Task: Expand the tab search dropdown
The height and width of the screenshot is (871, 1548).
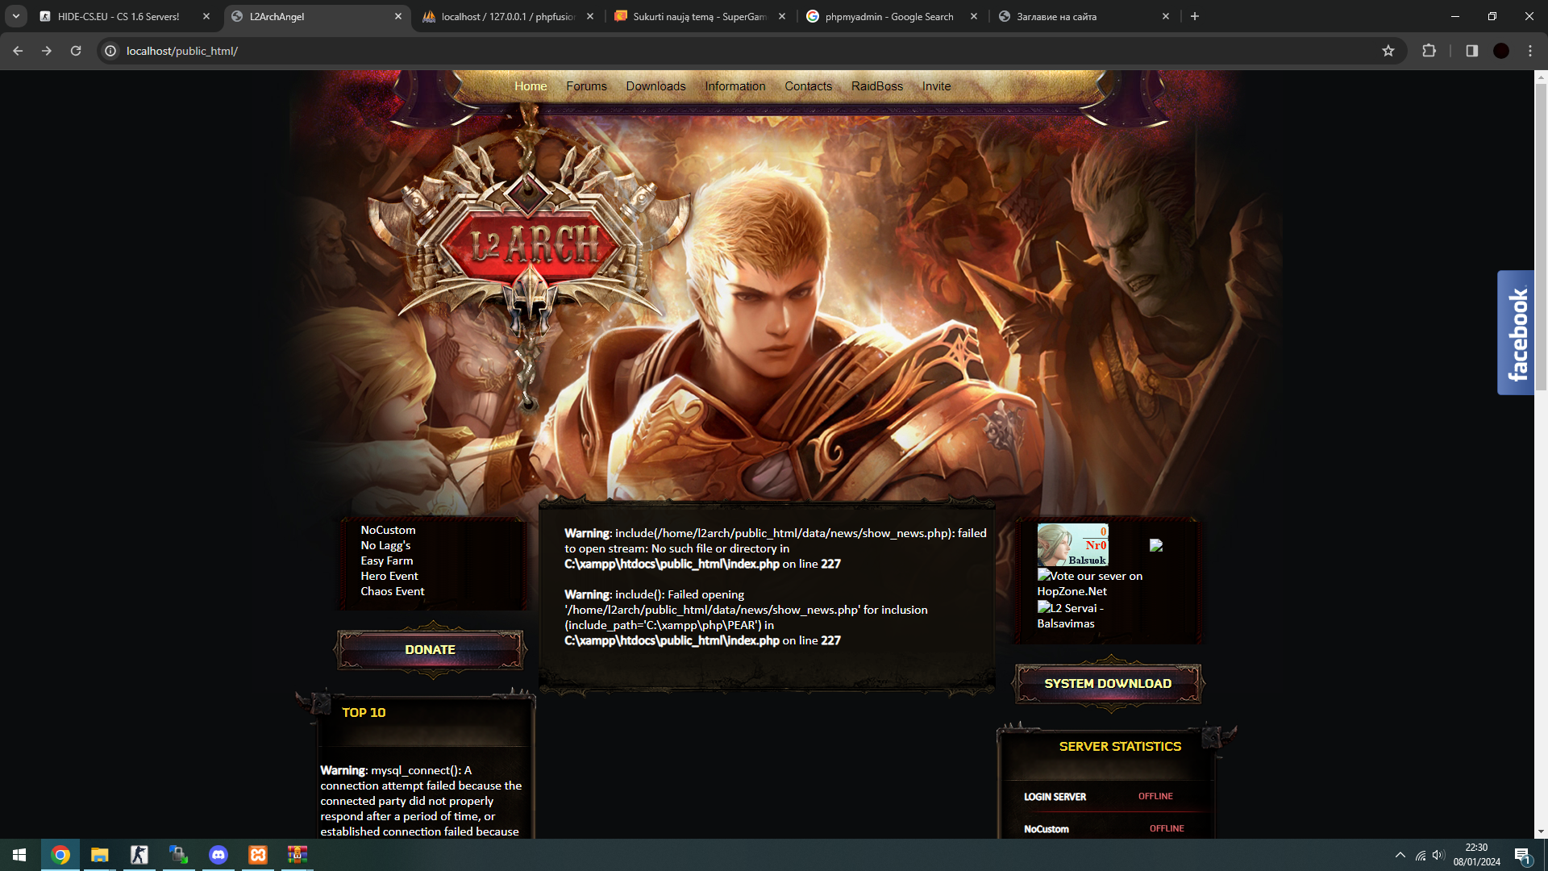Action: 16,16
